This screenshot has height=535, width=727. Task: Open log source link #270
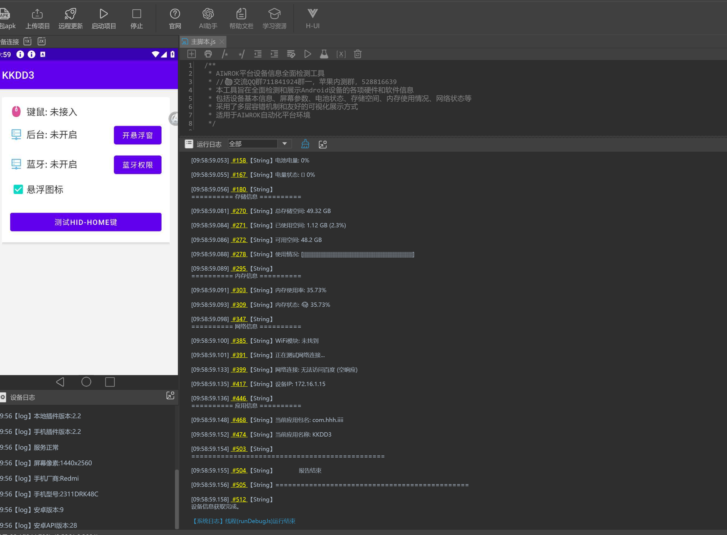coord(239,211)
